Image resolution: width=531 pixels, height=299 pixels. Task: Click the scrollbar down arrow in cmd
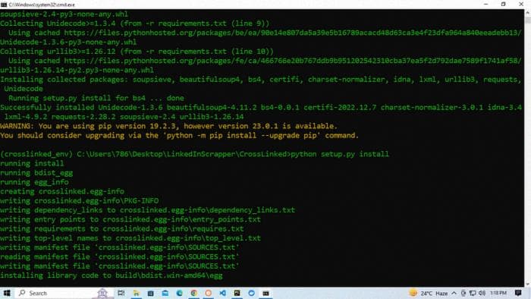click(x=528, y=284)
